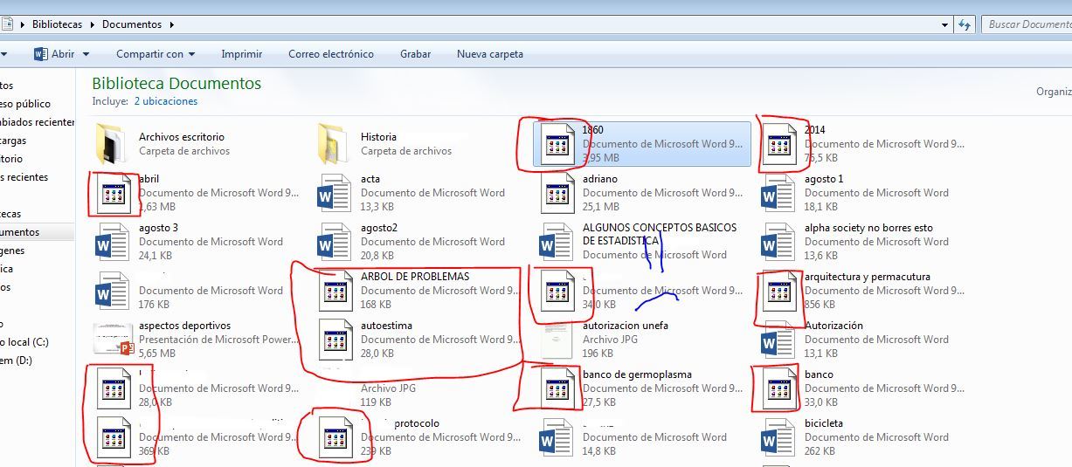1072x467 pixels.
Task: Open the Compartir con dropdown menu
Action: point(155,54)
